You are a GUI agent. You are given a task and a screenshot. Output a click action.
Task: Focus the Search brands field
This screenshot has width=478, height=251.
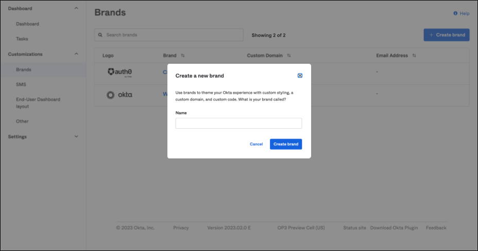pos(169,35)
